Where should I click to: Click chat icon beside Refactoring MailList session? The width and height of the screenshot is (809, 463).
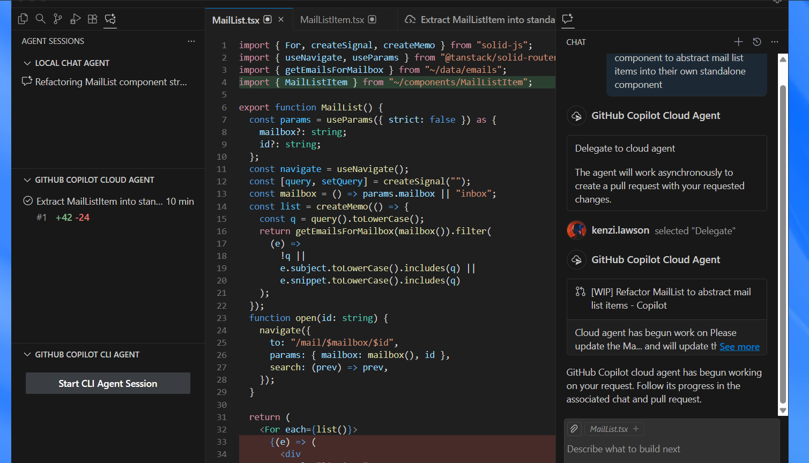[x=27, y=81]
